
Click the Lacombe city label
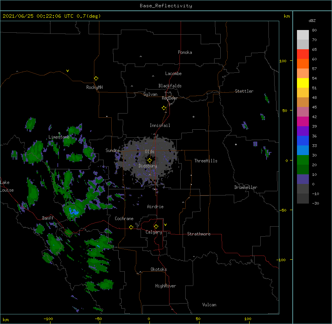[173, 73]
